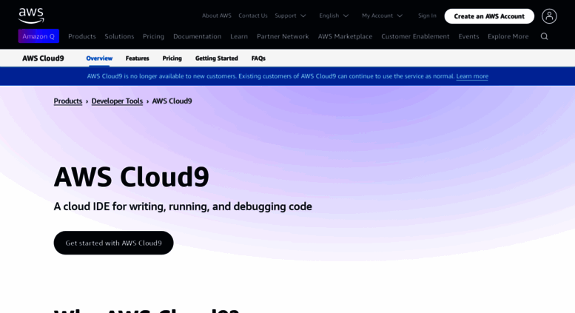The image size is (575, 313).
Task: Expand the English language dropdown
Action: [334, 16]
